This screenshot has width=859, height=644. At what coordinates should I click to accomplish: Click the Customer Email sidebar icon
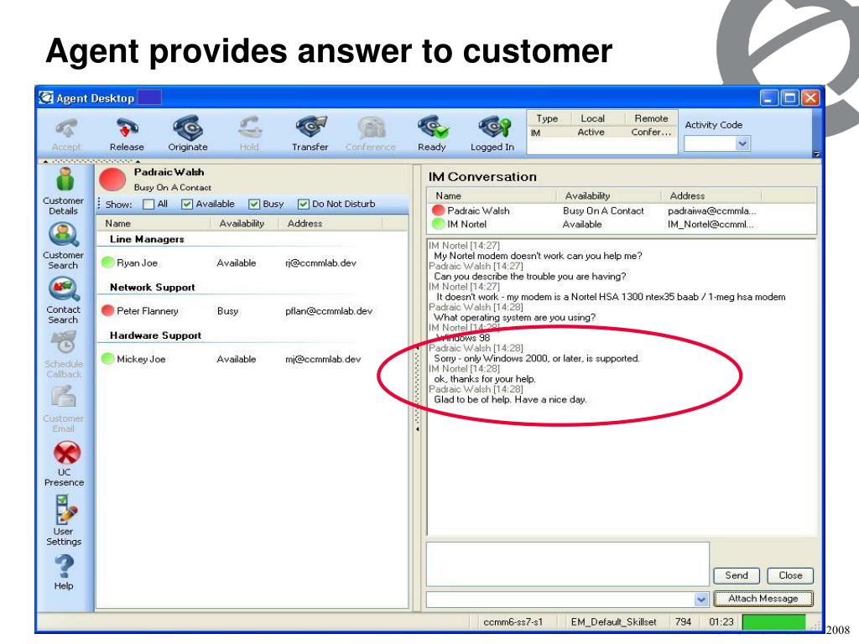click(x=64, y=397)
